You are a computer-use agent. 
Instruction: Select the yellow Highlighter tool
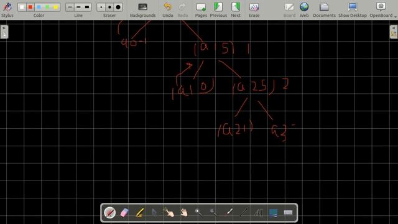(139, 213)
